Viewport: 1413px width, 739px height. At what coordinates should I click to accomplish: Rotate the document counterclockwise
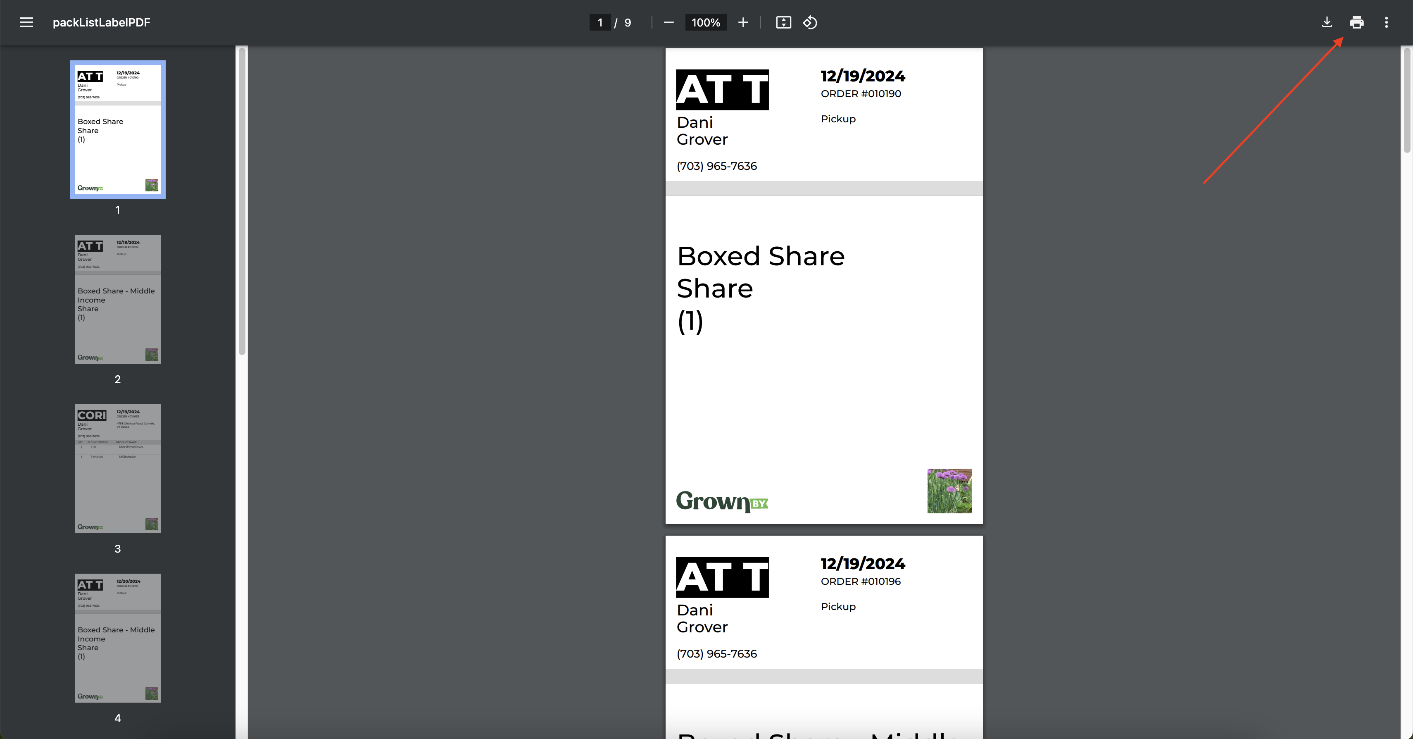[810, 22]
